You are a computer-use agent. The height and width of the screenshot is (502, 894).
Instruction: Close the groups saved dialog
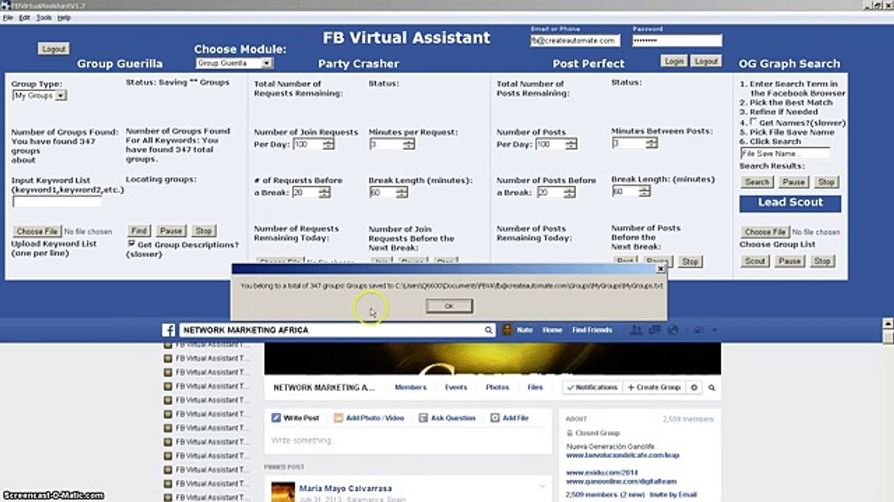click(x=661, y=268)
